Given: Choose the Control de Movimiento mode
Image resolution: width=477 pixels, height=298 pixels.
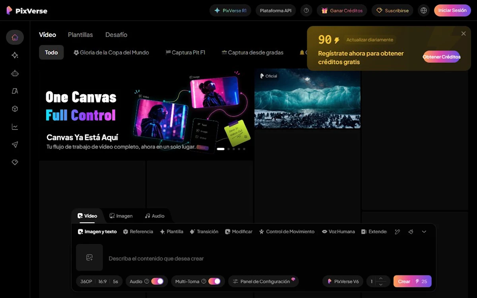Looking at the screenshot, I should pyautogui.click(x=287, y=232).
